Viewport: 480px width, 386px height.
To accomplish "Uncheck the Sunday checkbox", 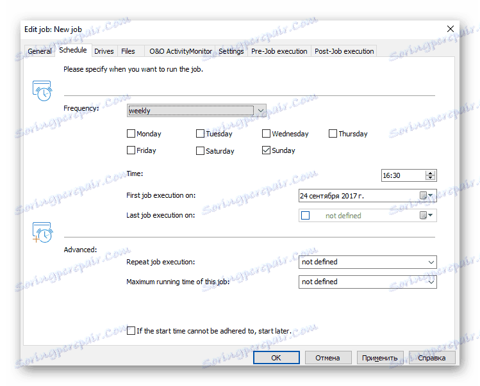I will [x=266, y=150].
